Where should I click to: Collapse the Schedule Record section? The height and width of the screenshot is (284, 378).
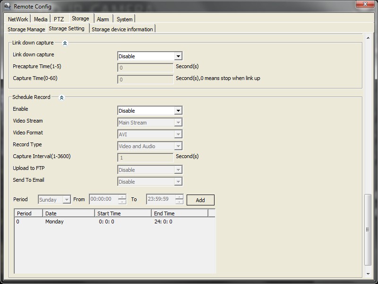(62, 98)
